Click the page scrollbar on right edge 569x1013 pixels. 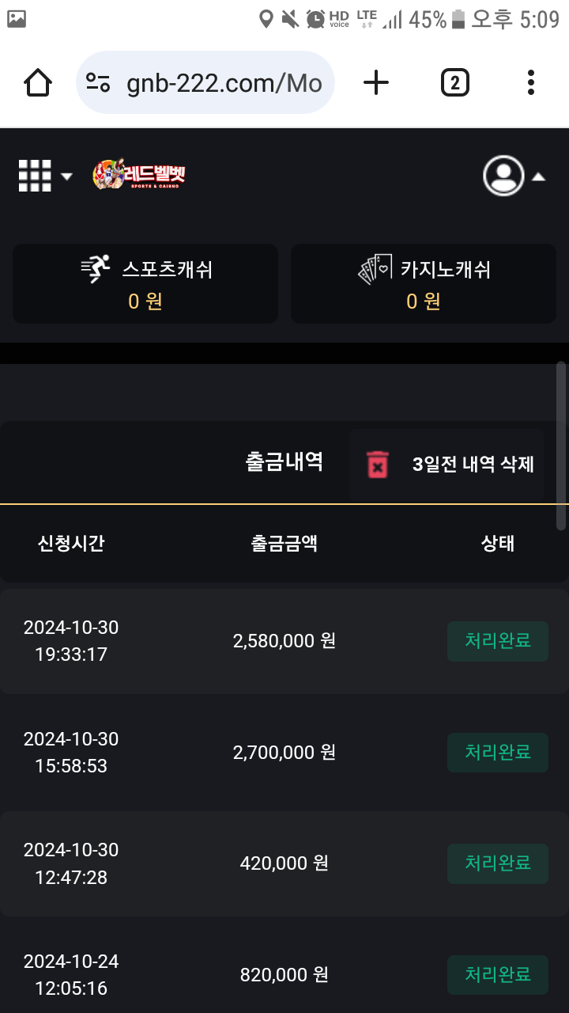(x=561, y=446)
